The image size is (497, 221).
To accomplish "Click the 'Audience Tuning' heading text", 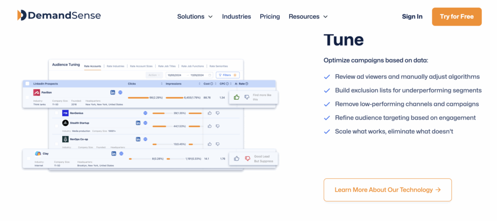I will point(66,64).
